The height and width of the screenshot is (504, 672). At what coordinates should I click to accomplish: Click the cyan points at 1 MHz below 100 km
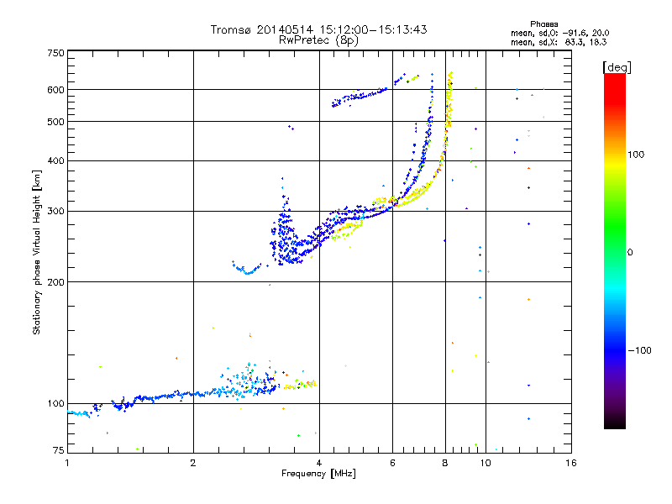point(78,413)
